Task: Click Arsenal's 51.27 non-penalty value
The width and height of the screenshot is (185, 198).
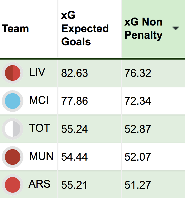Action: [138, 185]
